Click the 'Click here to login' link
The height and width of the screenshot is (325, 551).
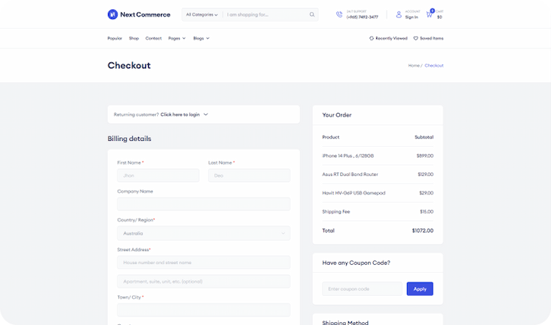point(180,114)
